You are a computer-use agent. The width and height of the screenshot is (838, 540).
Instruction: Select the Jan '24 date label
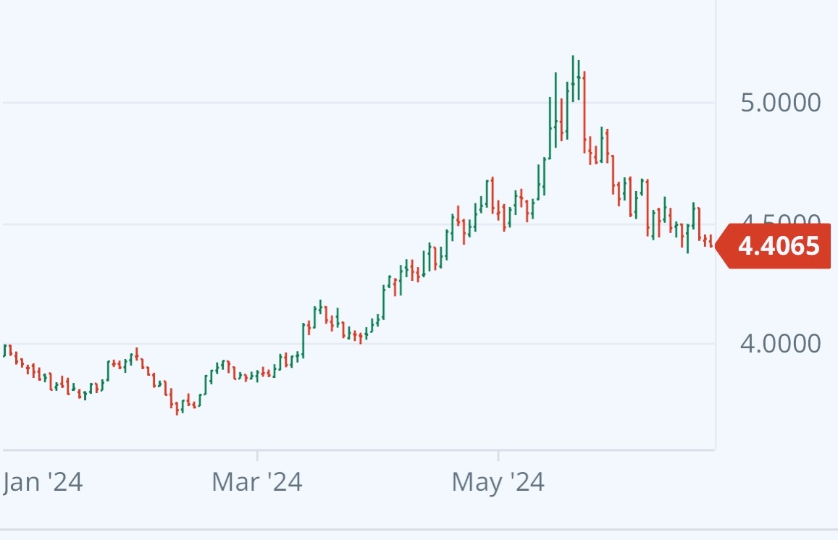(x=42, y=482)
